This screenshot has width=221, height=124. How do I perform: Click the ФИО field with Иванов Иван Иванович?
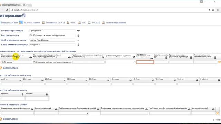point(52,40)
